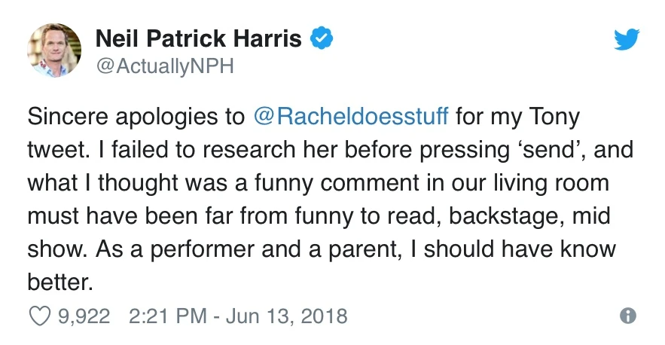The image size is (665, 345).
Task: Open the tweet info icon
Action: point(627,316)
